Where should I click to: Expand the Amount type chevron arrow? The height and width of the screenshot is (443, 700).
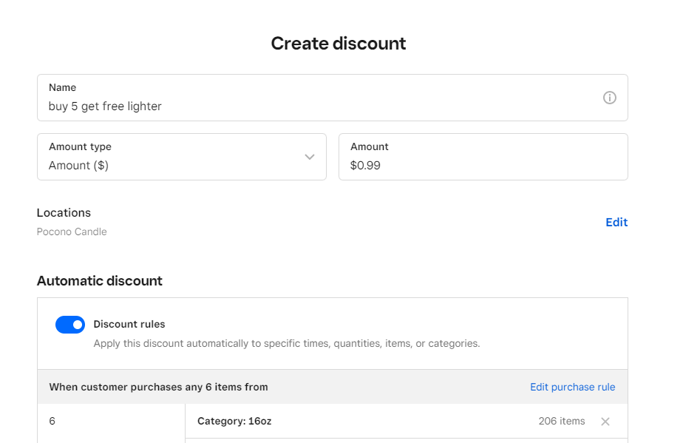[x=310, y=157]
